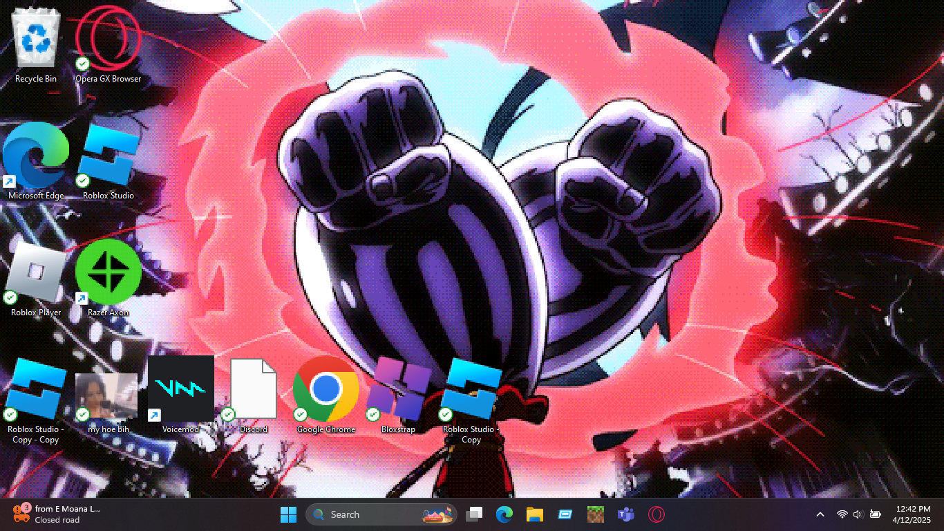
Task: Select the Opera GX Browser desktop shortcut
Action: [x=108, y=45]
